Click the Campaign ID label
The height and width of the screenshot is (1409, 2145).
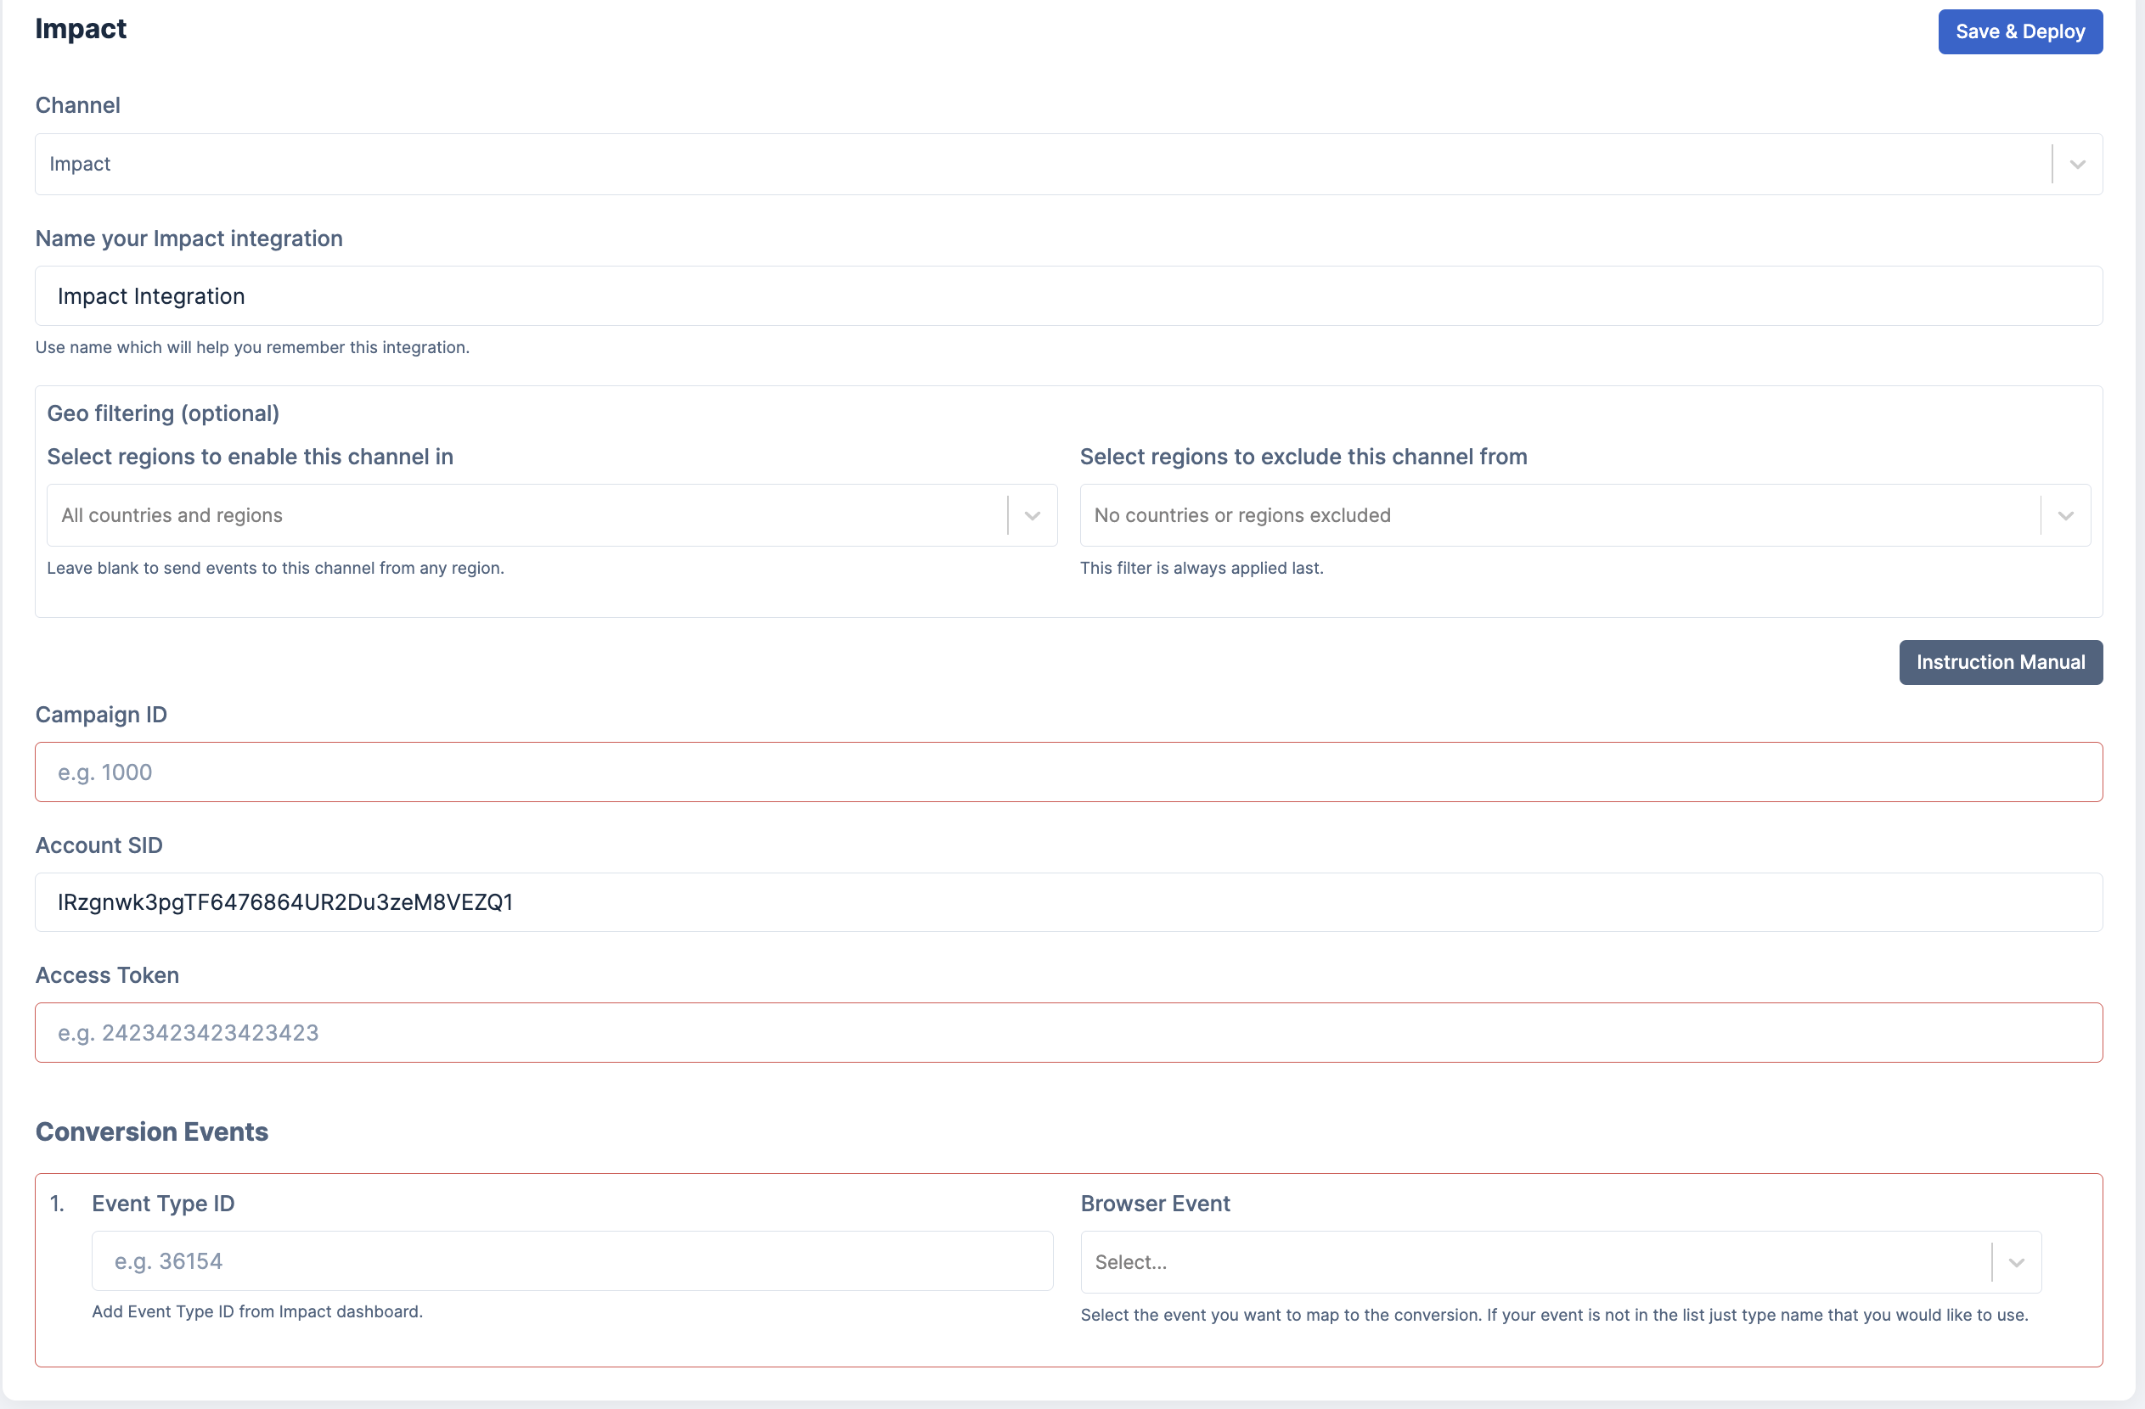pos(101,715)
